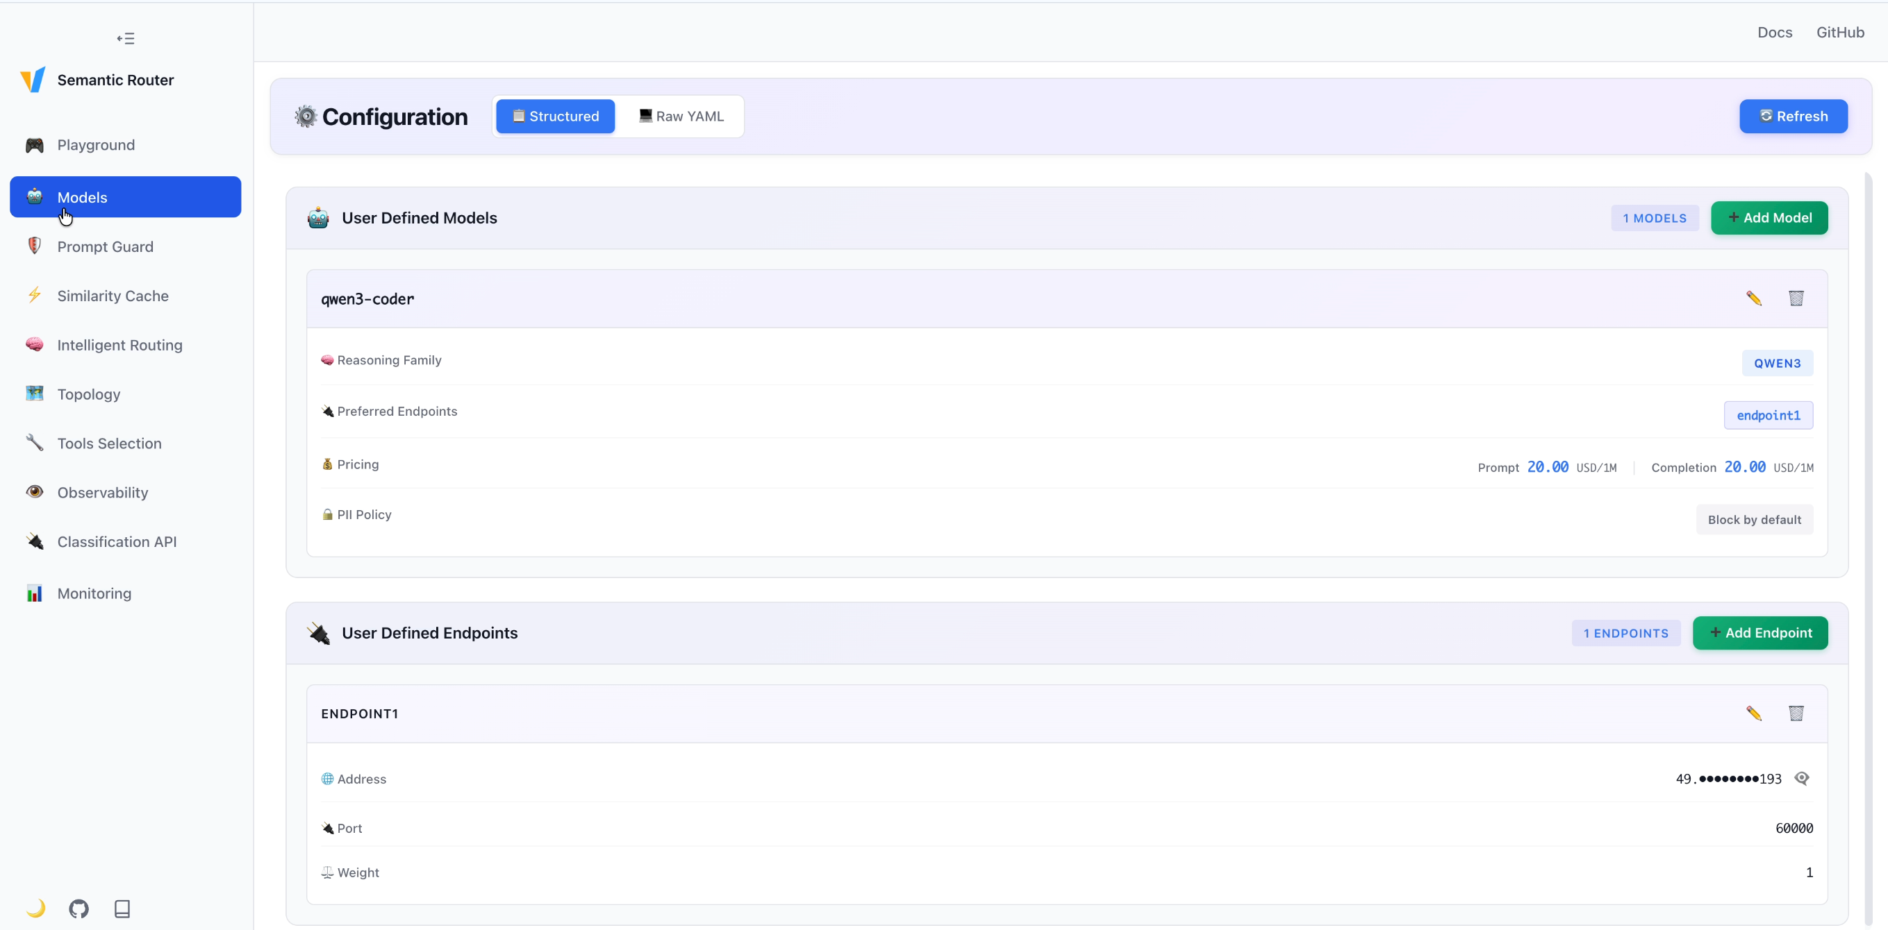The height and width of the screenshot is (930, 1888).
Task: Delete the qwen3-coder model via trash icon
Action: pos(1796,298)
